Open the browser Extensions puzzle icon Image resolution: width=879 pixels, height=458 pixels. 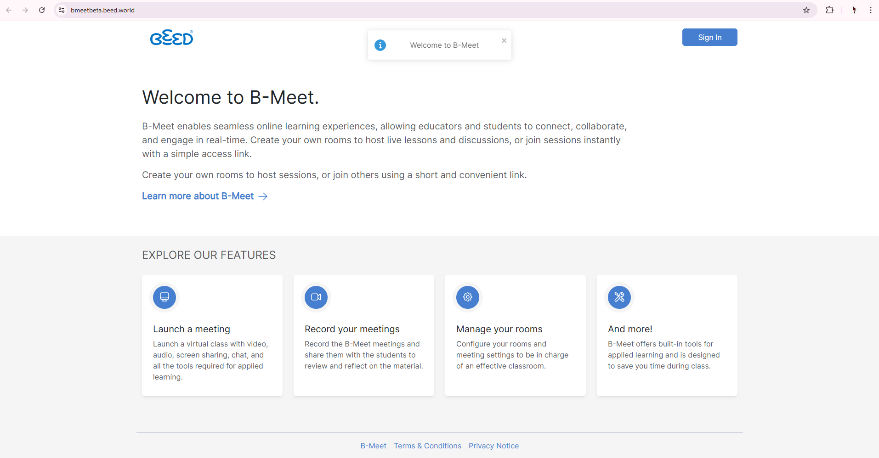point(829,10)
